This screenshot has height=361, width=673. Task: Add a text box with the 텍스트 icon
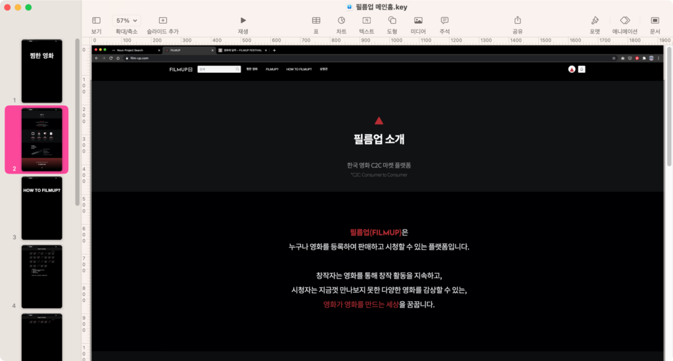367,20
